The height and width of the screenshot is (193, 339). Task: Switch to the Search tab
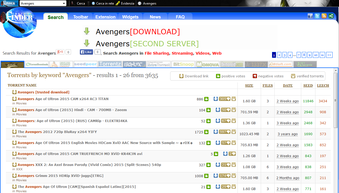[x=55, y=17]
